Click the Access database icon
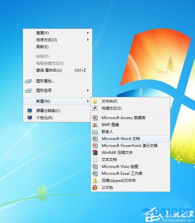The image size is (195, 223). tap(95, 118)
